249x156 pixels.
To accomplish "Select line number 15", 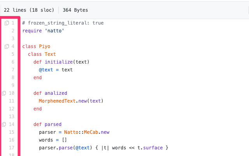I will 12,132.
